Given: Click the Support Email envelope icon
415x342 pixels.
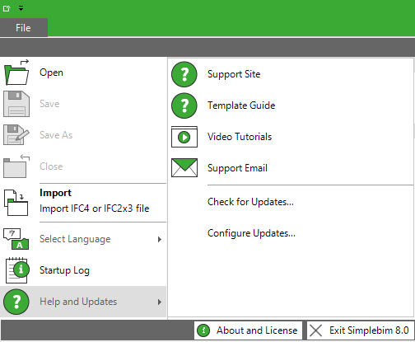Looking at the screenshot, I should click(184, 167).
